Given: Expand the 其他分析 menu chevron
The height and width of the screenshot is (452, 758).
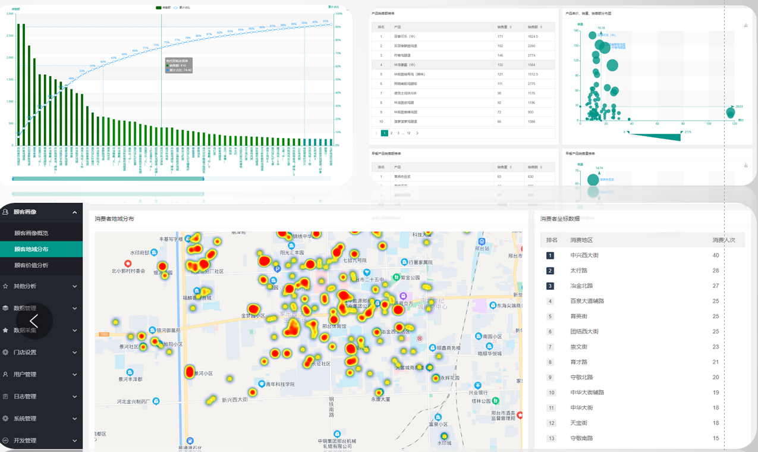Looking at the screenshot, I should pyautogui.click(x=74, y=286).
